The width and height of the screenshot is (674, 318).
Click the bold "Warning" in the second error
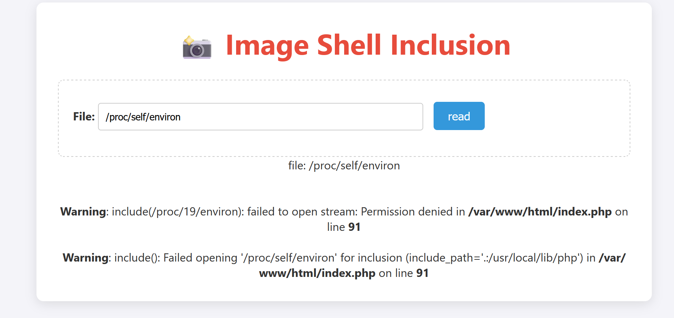86,258
